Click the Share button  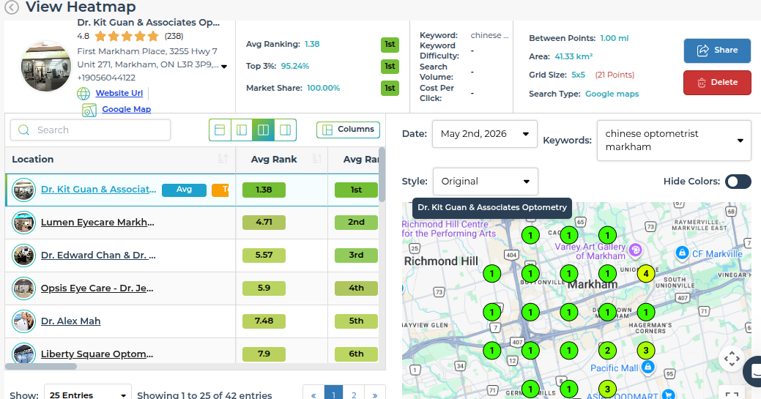[x=717, y=51]
